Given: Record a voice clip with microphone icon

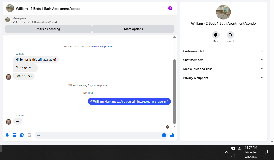Looking at the screenshot, I should (7, 135).
